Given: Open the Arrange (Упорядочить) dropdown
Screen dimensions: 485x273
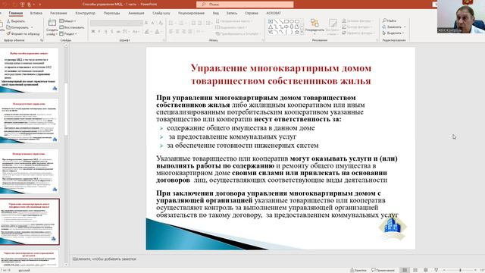Looking at the screenshot, I should 314,27.
